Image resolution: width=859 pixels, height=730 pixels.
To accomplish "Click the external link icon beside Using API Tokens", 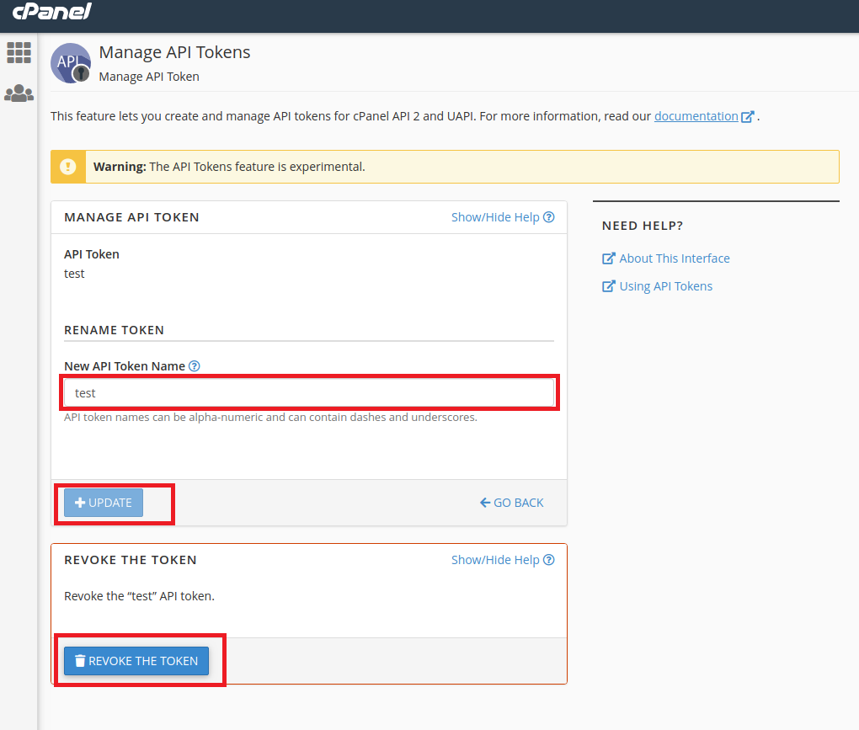I will click(x=608, y=285).
